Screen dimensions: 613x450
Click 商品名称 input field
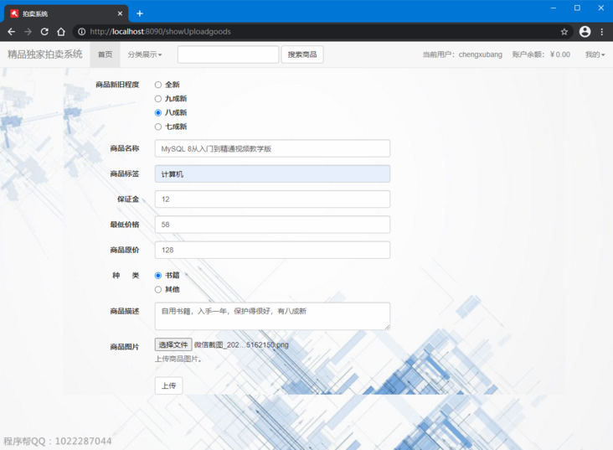tap(272, 148)
